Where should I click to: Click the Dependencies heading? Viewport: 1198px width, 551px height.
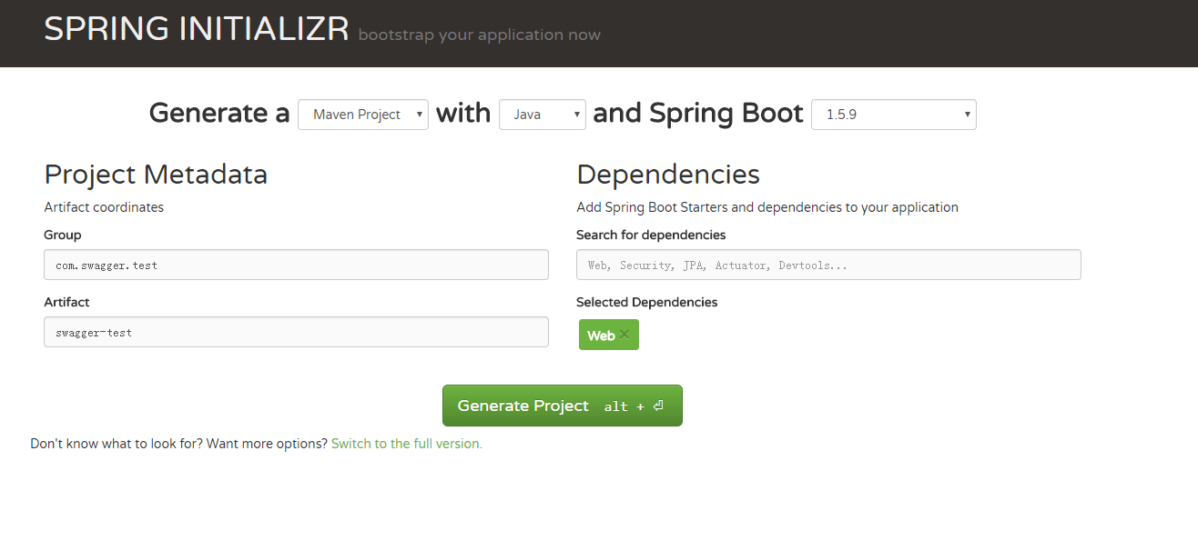click(668, 174)
